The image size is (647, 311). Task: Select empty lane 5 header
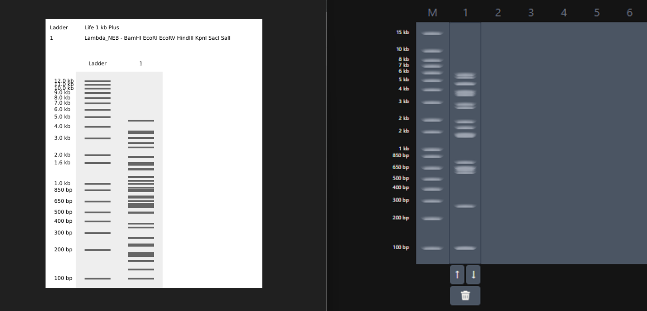coord(596,13)
